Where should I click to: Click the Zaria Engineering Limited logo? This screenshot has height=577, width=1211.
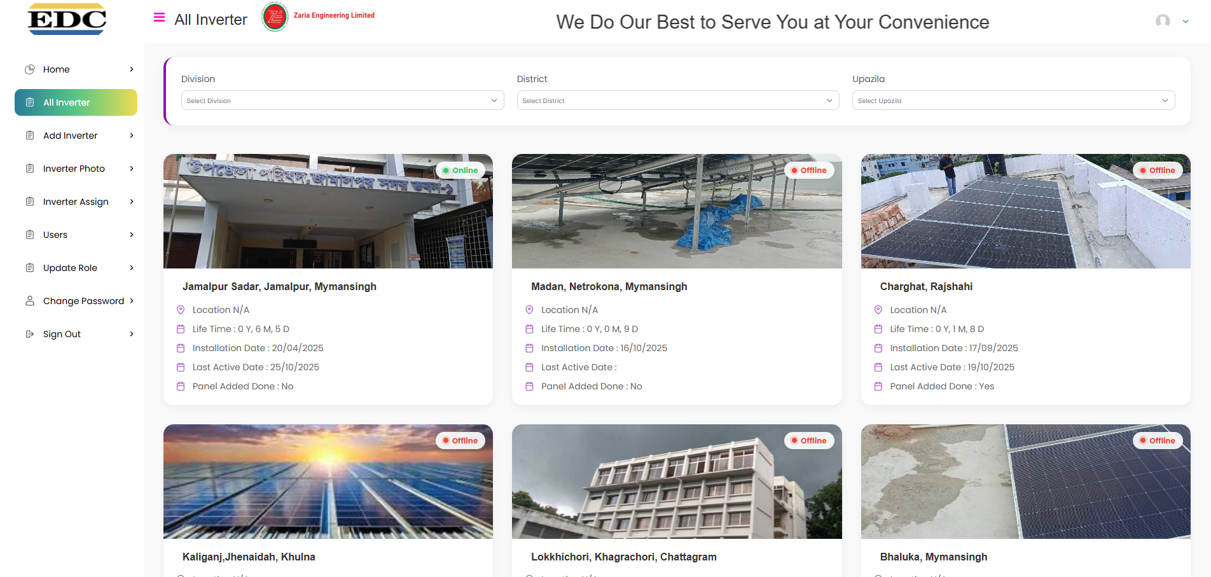(x=275, y=16)
